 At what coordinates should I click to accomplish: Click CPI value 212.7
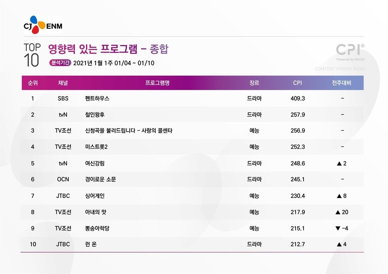click(x=298, y=244)
